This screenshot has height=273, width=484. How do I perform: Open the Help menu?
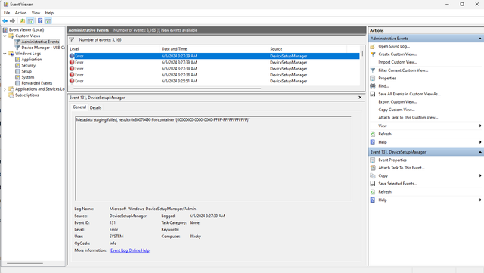click(x=49, y=13)
